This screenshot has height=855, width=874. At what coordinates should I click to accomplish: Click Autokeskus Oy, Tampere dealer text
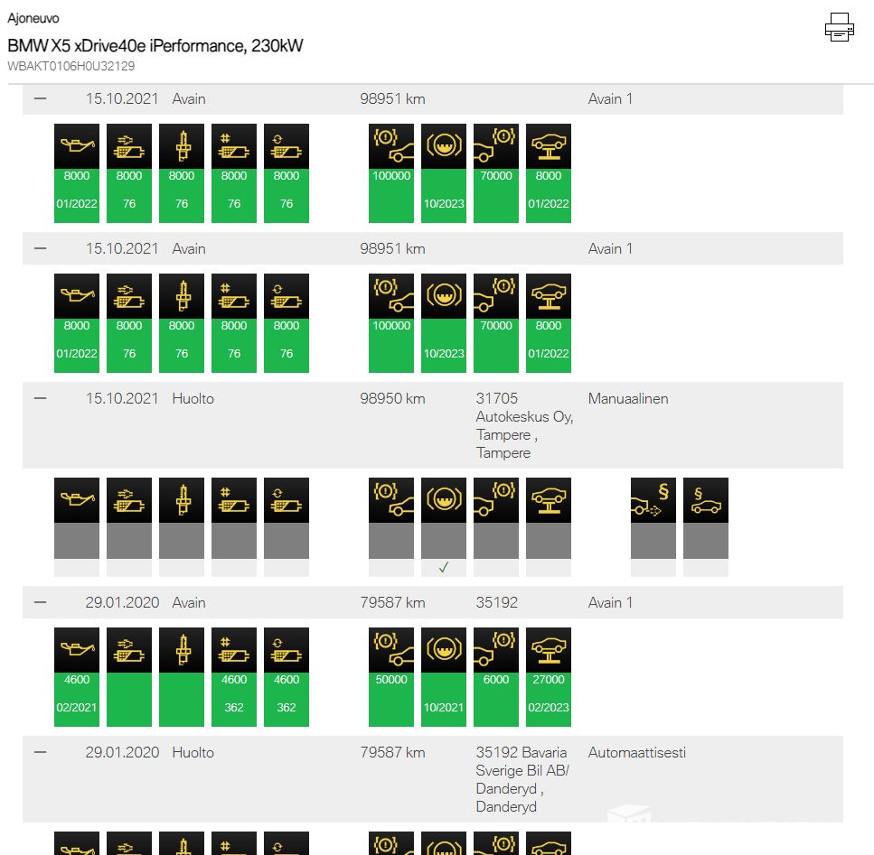click(524, 426)
